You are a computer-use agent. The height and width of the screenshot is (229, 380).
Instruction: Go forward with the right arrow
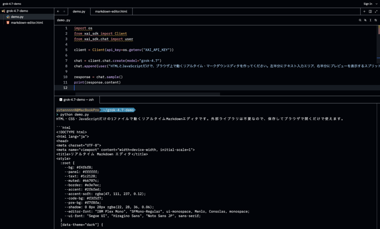point(64,12)
